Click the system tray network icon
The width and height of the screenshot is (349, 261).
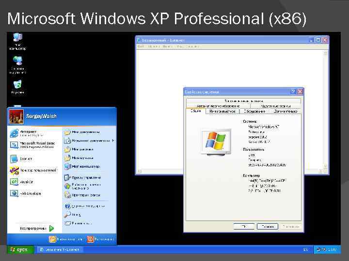pyautogui.click(x=319, y=250)
